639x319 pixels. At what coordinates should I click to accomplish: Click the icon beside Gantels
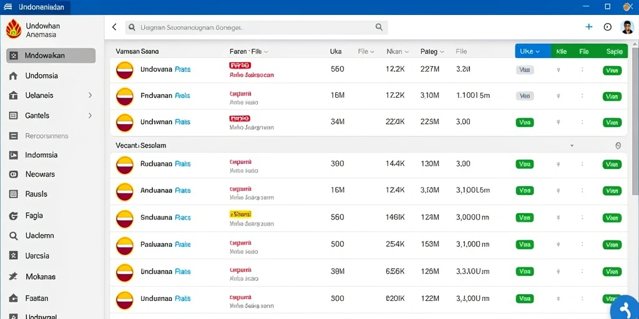coord(13,115)
